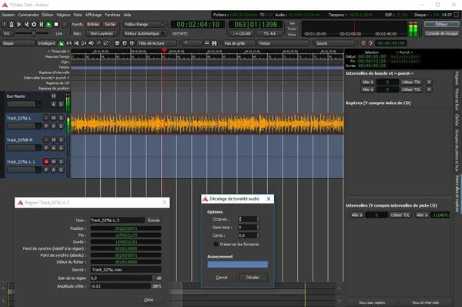462x307 pixels.
Task: Open Non-Layered record mode dropdown
Action: tap(102, 33)
